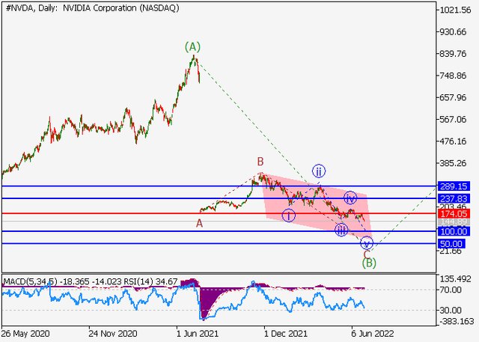Image resolution: width=479 pixels, height=342 pixels.
Task: Click the 6 Jun 2022 date label
Action: click(x=373, y=333)
